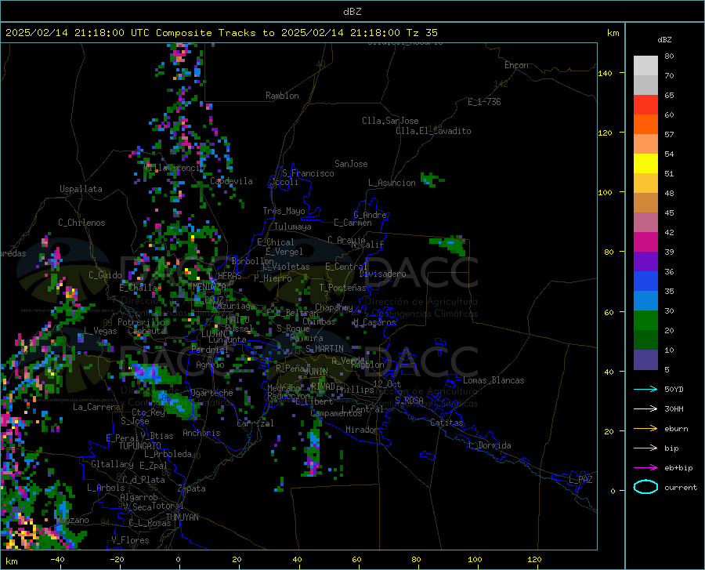This screenshot has width=705, height=570.
Task: Pick the slate swatch between 10 and 5
Action: [x=645, y=360]
